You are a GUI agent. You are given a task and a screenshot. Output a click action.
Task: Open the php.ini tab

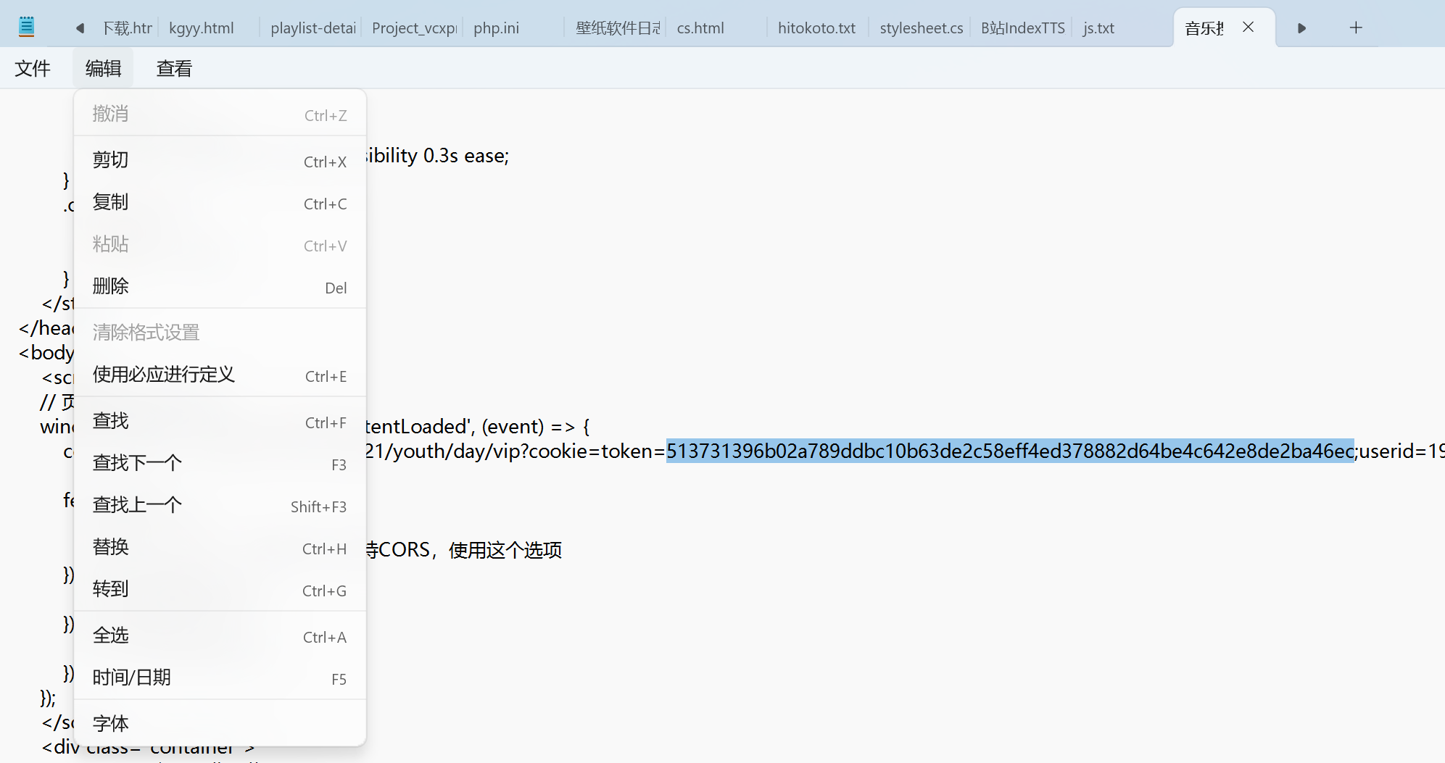tap(497, 28)
